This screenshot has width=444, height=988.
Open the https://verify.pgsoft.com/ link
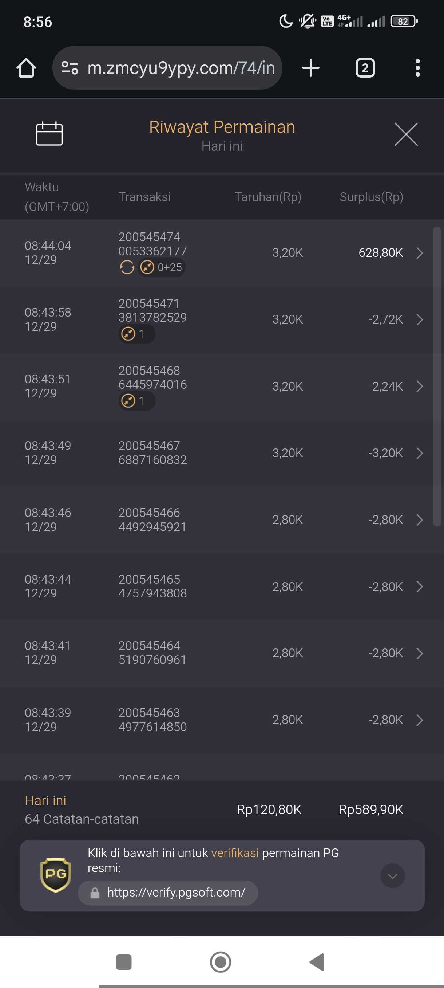pos(176,893)
